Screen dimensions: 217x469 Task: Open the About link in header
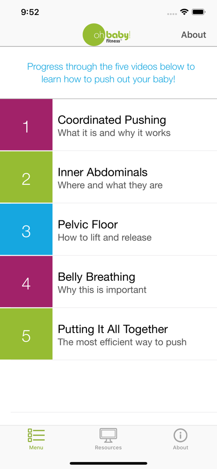[x=194, y=35]
